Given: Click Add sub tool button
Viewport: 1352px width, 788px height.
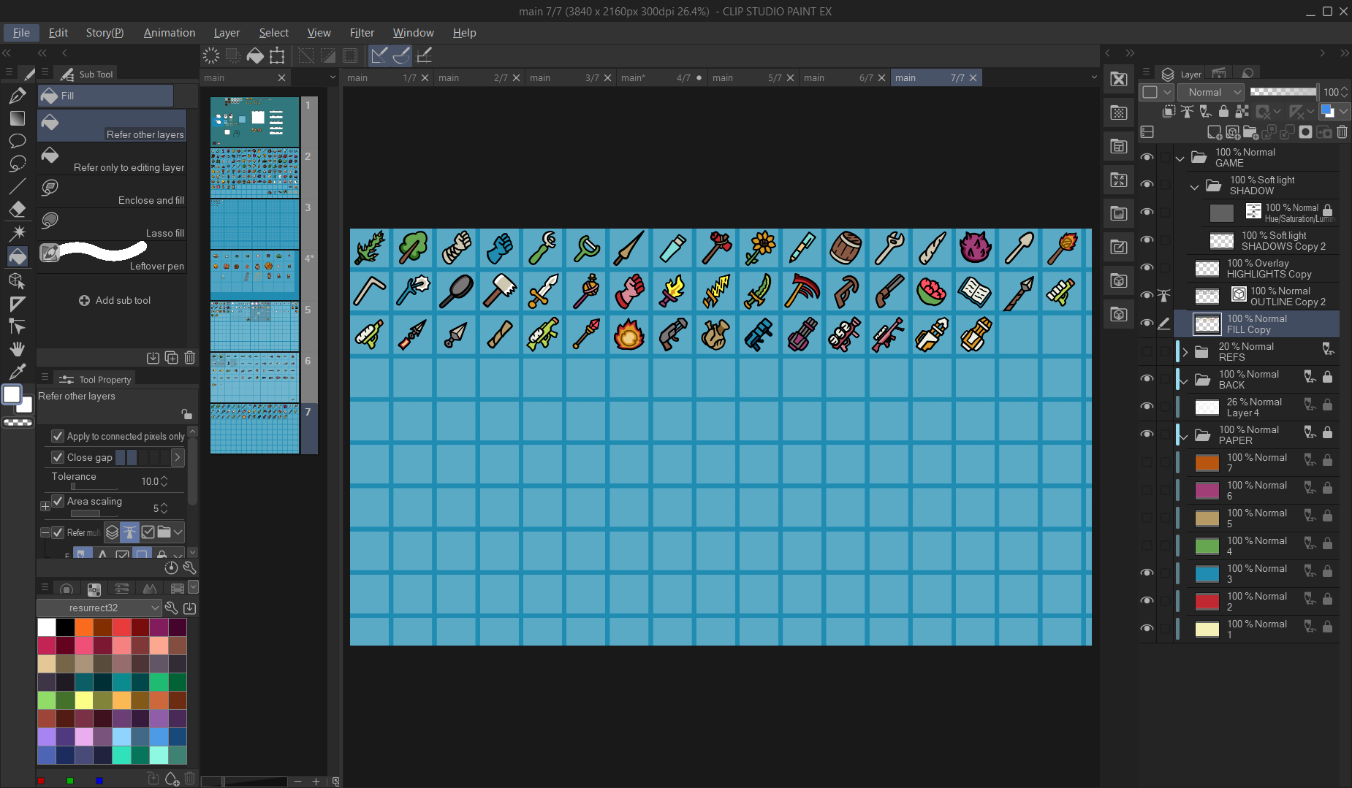Looking at the screenshot, I should pos(115,300).
